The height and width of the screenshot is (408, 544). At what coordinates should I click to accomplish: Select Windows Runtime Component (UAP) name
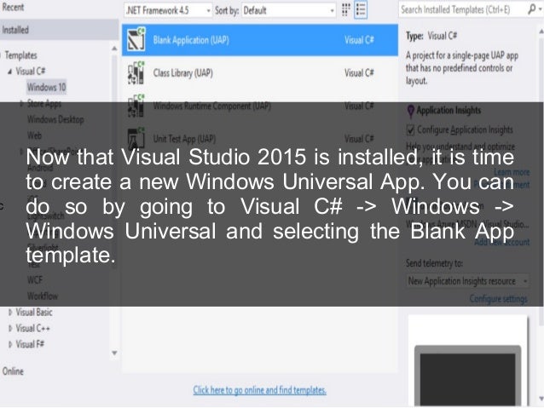(x=212, y=106)
